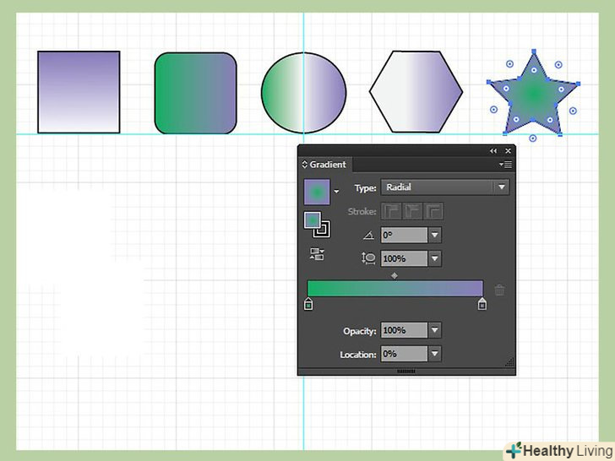Click the gradient fill preview swatch
The width and height of the screenshot is (615, 461).
[317, 192]
